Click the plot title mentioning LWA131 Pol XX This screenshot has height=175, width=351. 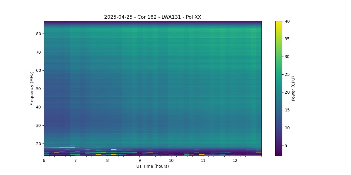coord(152,17)
